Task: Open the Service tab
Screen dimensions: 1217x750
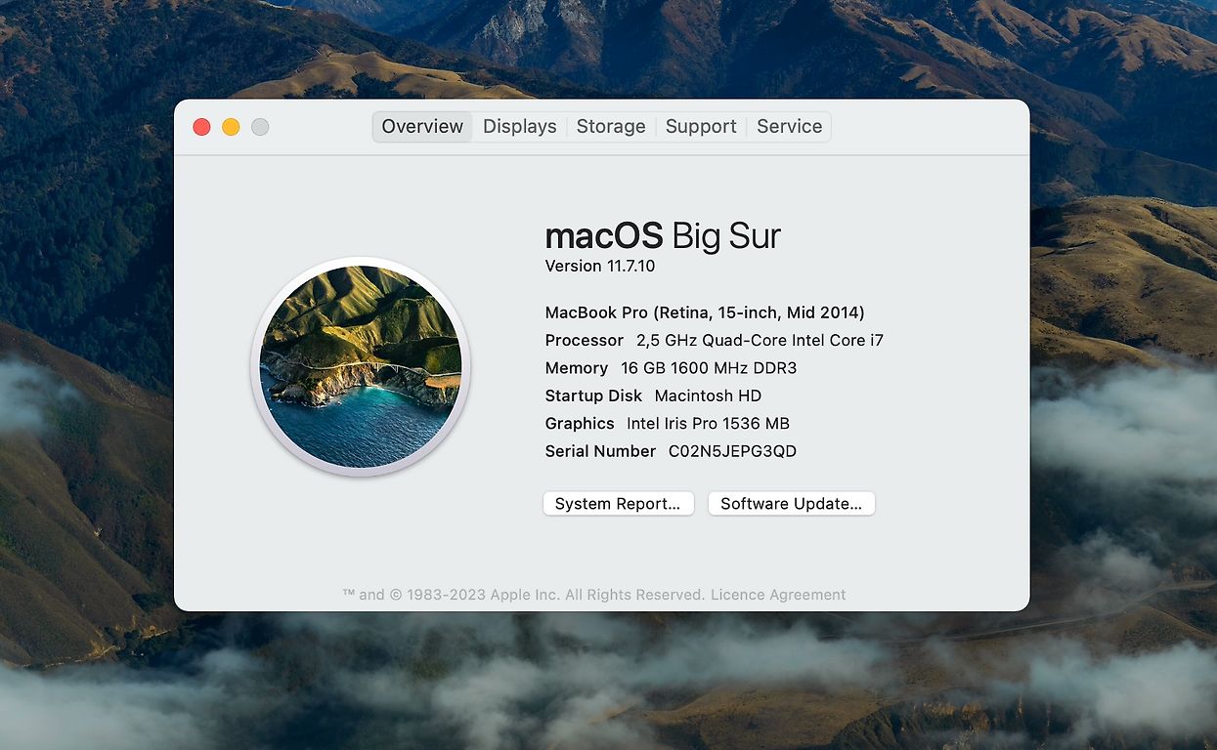Action: (x=790, y=127)
